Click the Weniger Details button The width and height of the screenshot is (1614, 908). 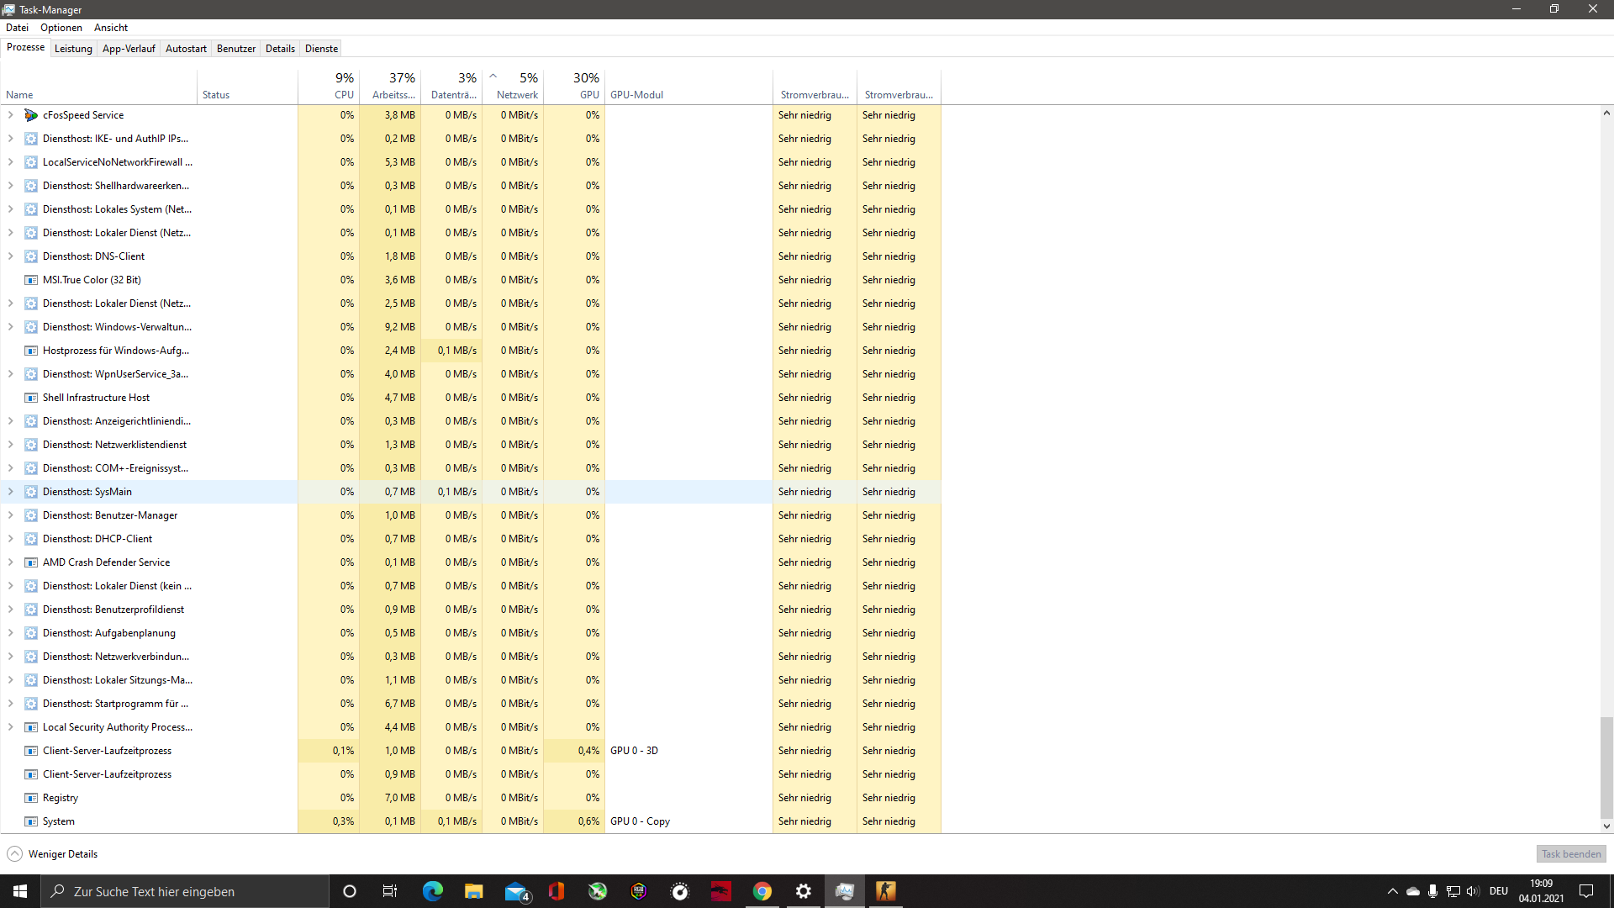point(51,853)
